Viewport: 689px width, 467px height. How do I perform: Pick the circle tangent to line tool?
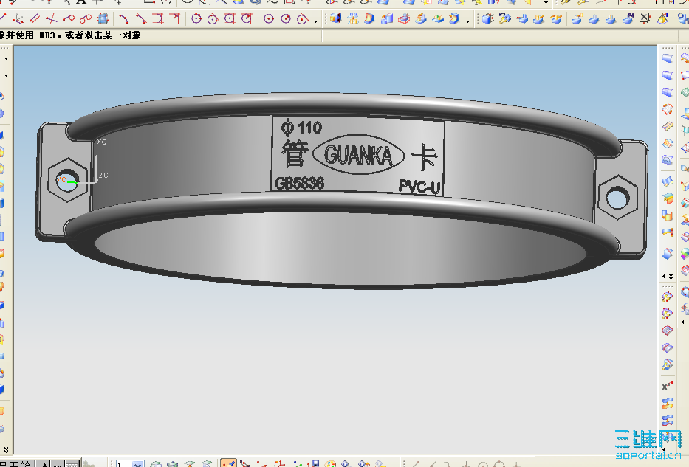213,18
